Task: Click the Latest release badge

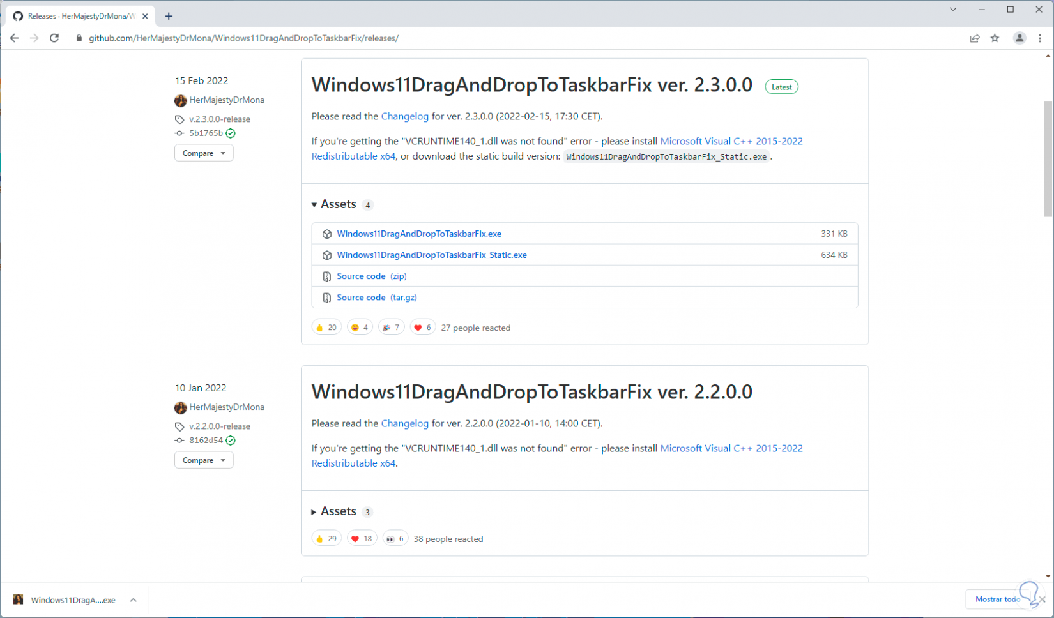Action: (781, 87)
